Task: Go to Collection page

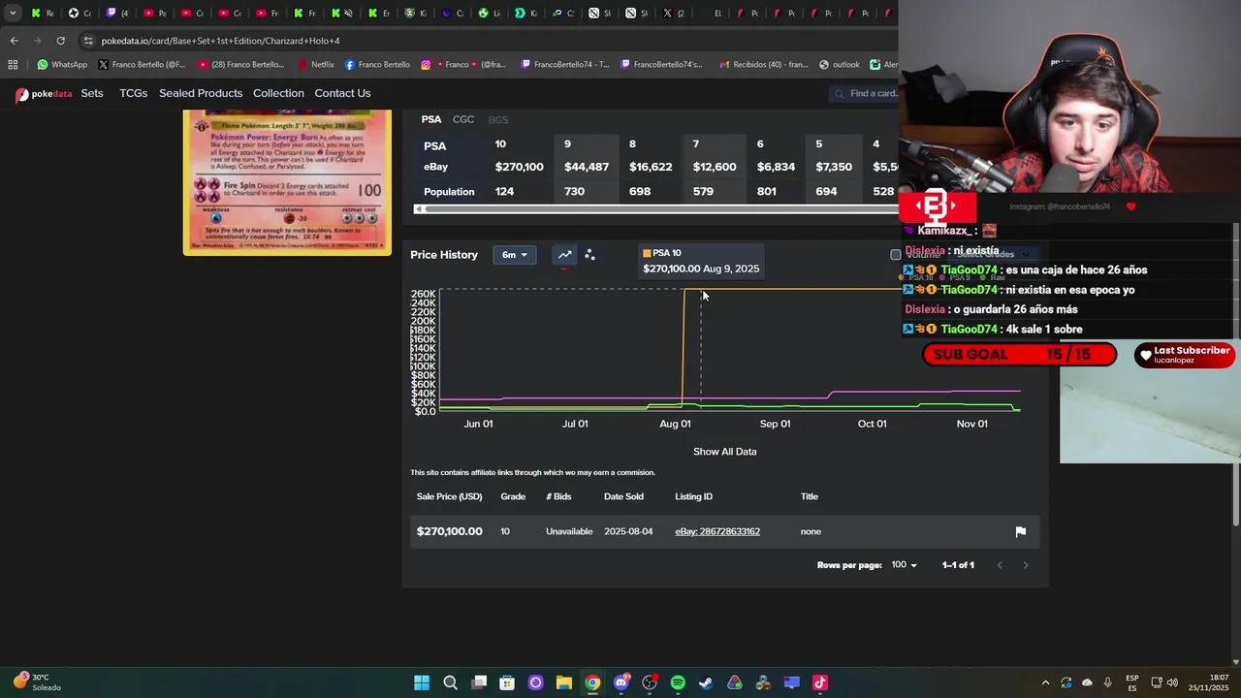Action: pyautogui.click(x=278, y=93)
